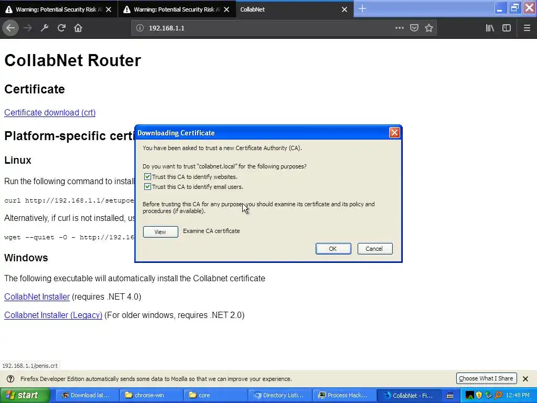Uncheck Trust this CA to identify websites

[147, 177]
